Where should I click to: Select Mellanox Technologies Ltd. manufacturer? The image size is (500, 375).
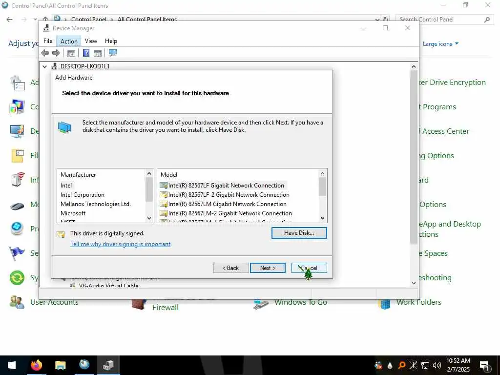(x=96, y=204)
